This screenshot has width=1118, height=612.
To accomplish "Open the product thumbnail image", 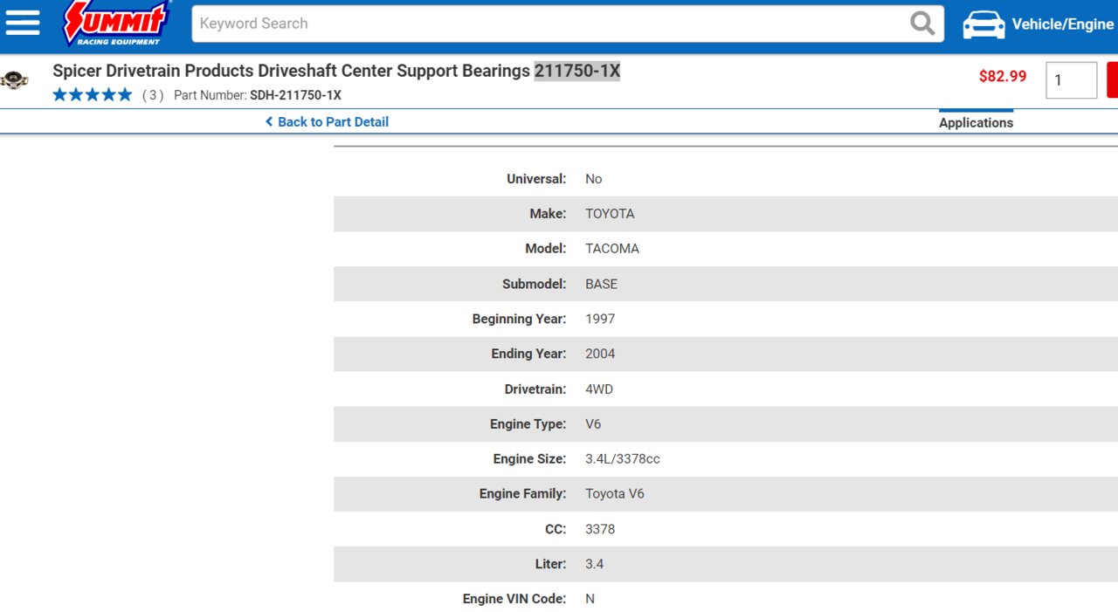I will [x=14, y=80].
